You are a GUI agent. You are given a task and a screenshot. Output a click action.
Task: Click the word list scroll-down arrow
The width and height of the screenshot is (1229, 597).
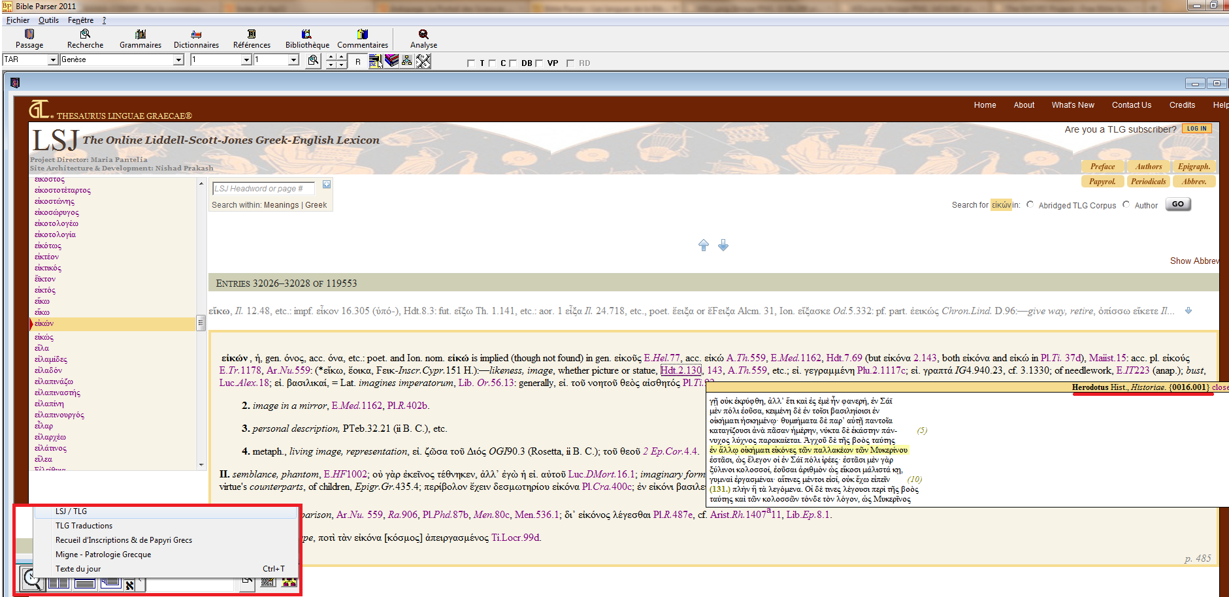201,464
